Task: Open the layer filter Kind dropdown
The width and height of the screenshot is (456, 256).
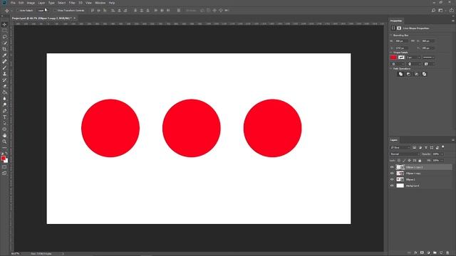Action: point(400,147)
